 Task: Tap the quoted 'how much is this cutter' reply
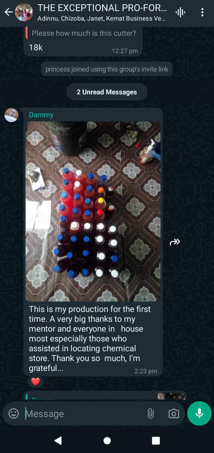(83, 33)
